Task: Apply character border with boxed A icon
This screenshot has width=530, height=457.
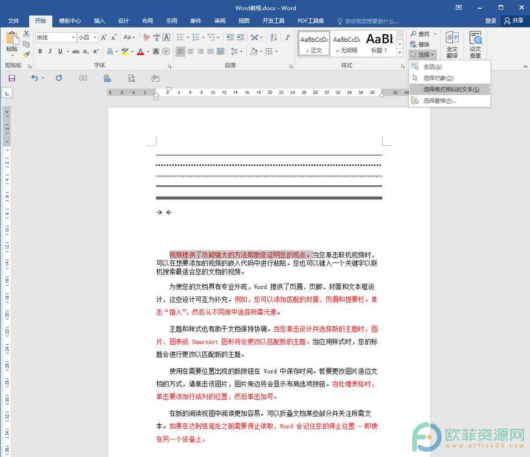Action: [x=166, y=38]
